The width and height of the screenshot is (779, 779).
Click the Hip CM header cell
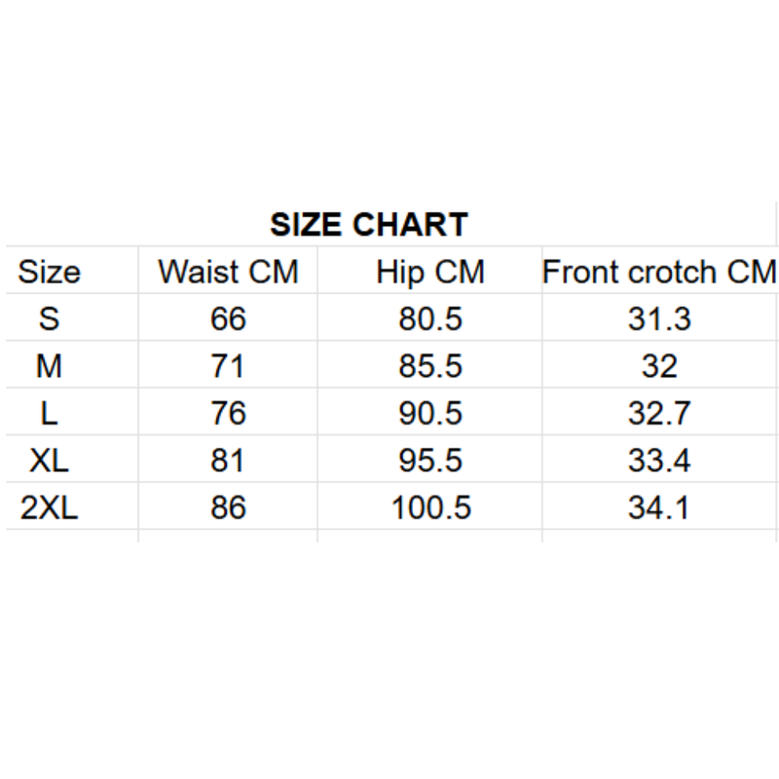click(430, 272)
